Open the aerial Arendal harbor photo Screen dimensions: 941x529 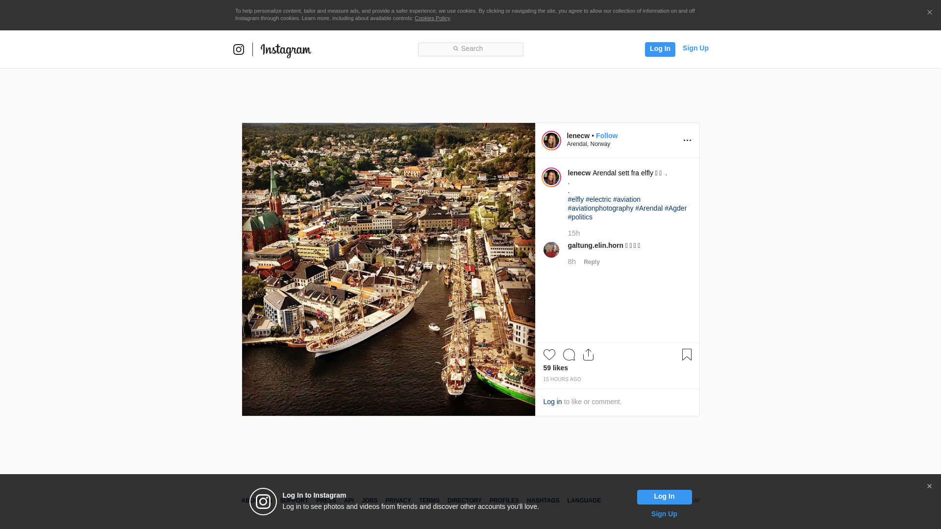pyautogui.click(x=388, y=269)
